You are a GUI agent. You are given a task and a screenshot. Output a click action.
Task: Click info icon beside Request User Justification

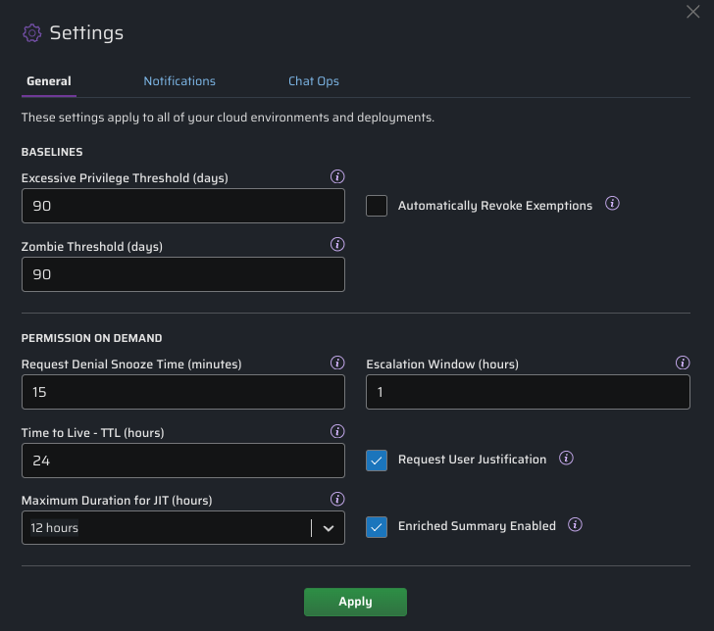[566, 459]
